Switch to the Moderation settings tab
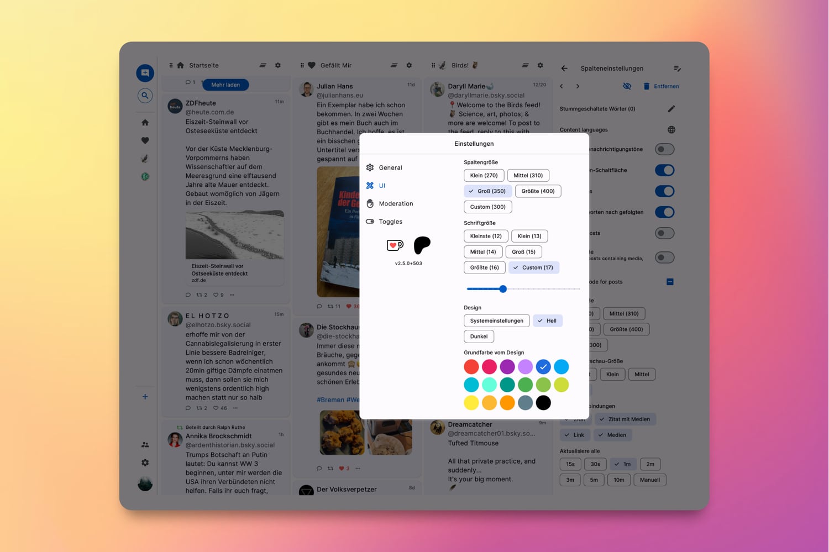This screenshot has width=829, height=552. 396,203
